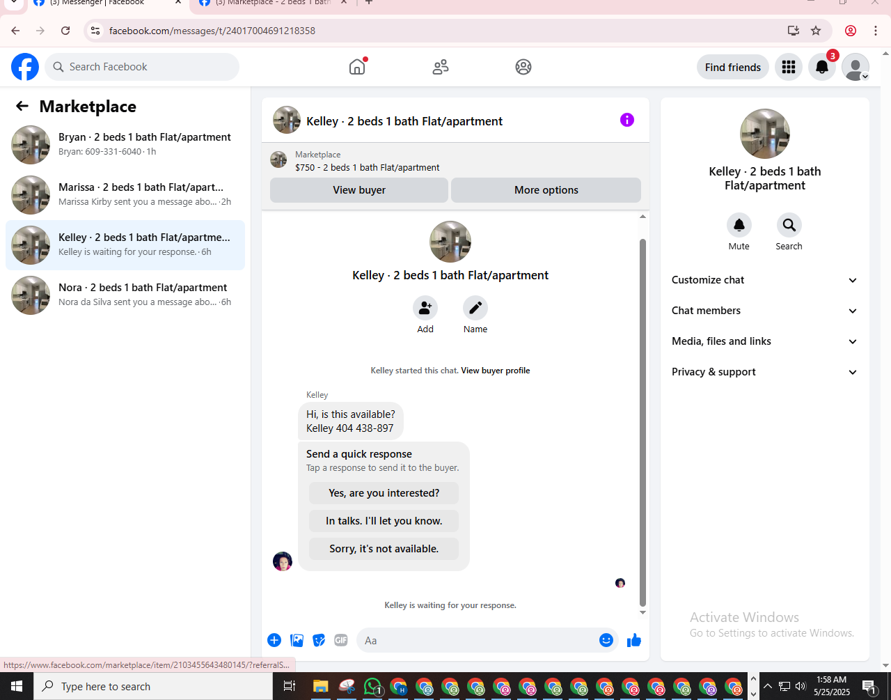Search in conversation with magnifier icon
The height and width of the screenshot is (700, 891).
tap(789, 225)
